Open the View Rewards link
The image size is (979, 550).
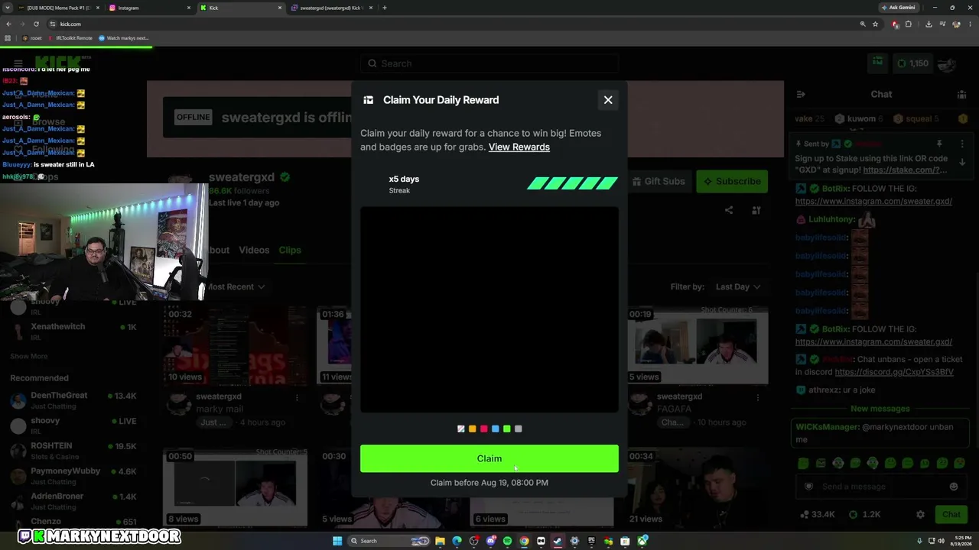tap(519, 147)
